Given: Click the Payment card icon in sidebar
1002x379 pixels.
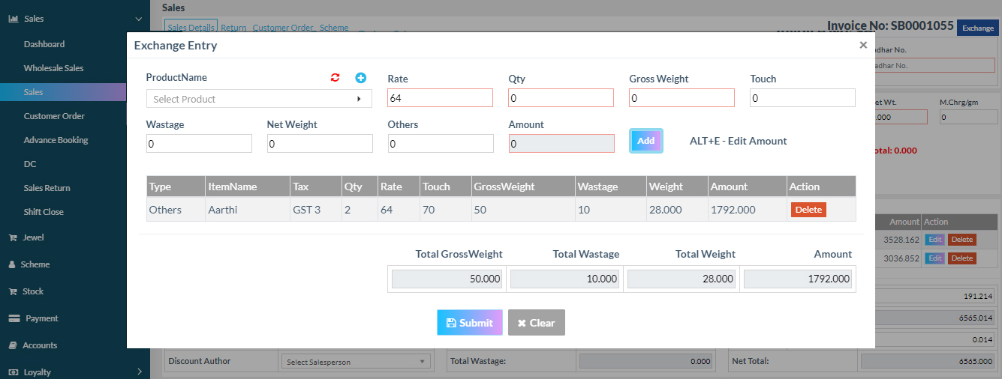Looking at the screenshot, I should coord(14,318).
